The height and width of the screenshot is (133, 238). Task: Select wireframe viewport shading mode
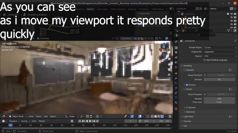(x=152, y=116)
